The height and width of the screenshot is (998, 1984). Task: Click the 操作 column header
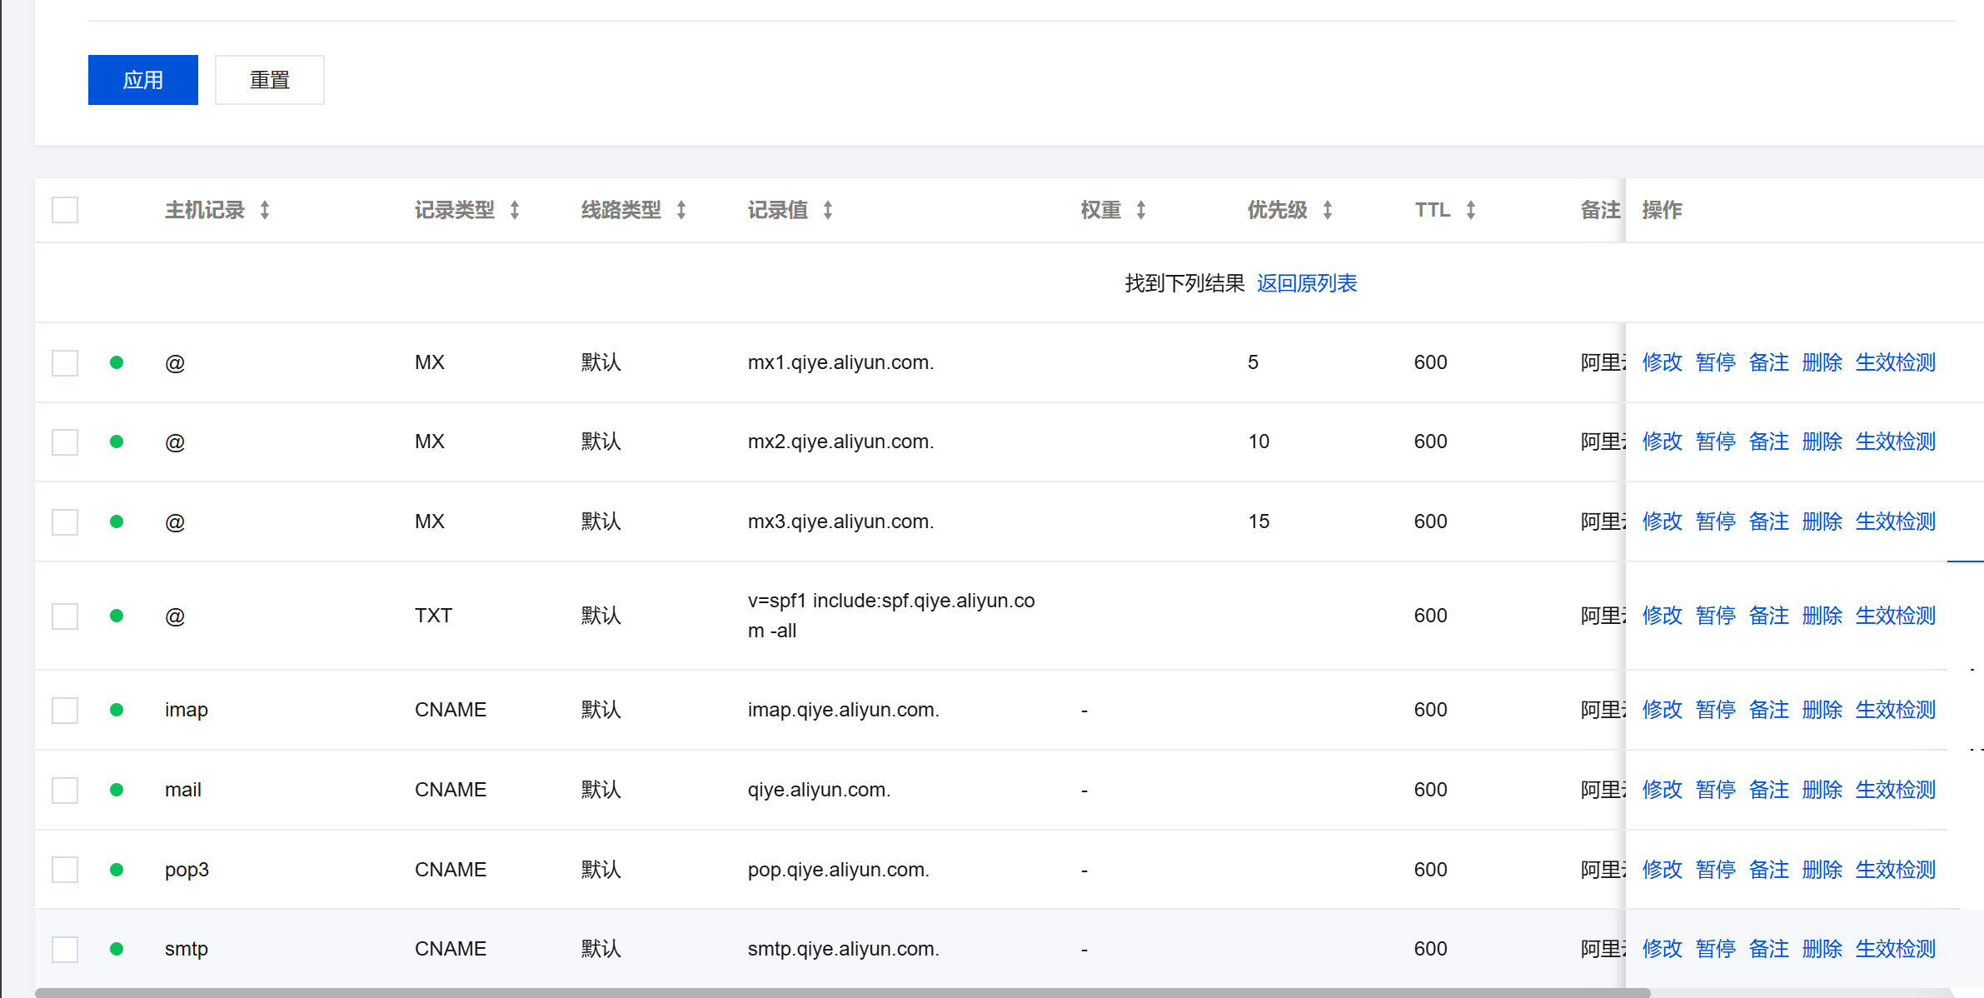coord(1662,210)
